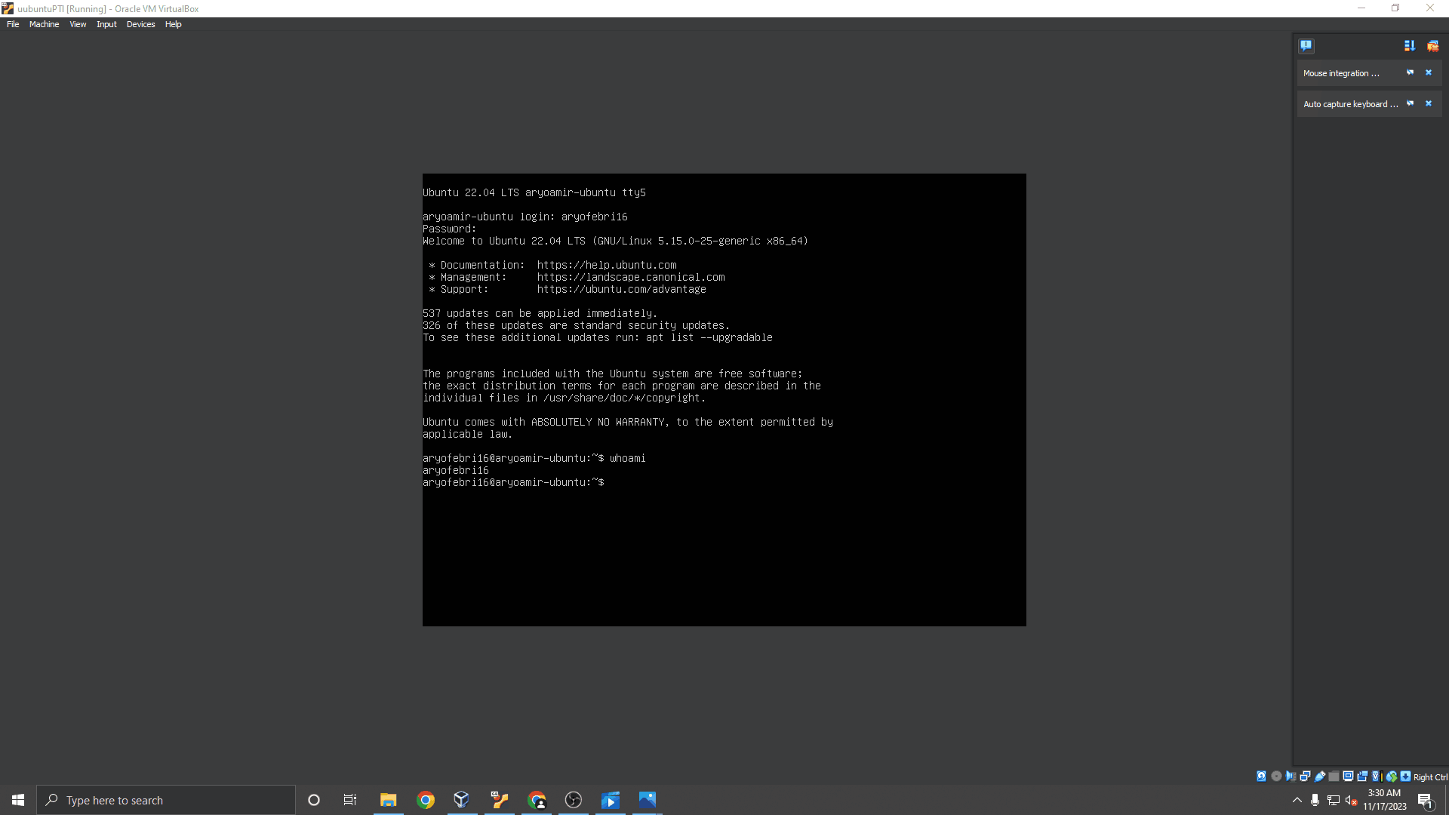Viewport: 1449px width, 815px height.
Task: Minimize the VirtualBox VM window
Action: tap(1361, 8)
